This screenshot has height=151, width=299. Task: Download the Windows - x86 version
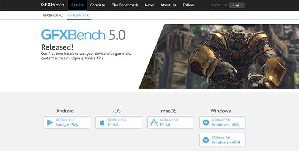tap(223, 123)
